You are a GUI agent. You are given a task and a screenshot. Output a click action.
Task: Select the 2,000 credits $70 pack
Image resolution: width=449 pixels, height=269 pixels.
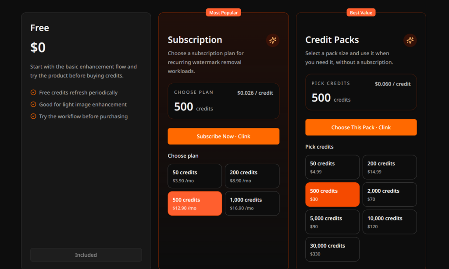point(389,195)
